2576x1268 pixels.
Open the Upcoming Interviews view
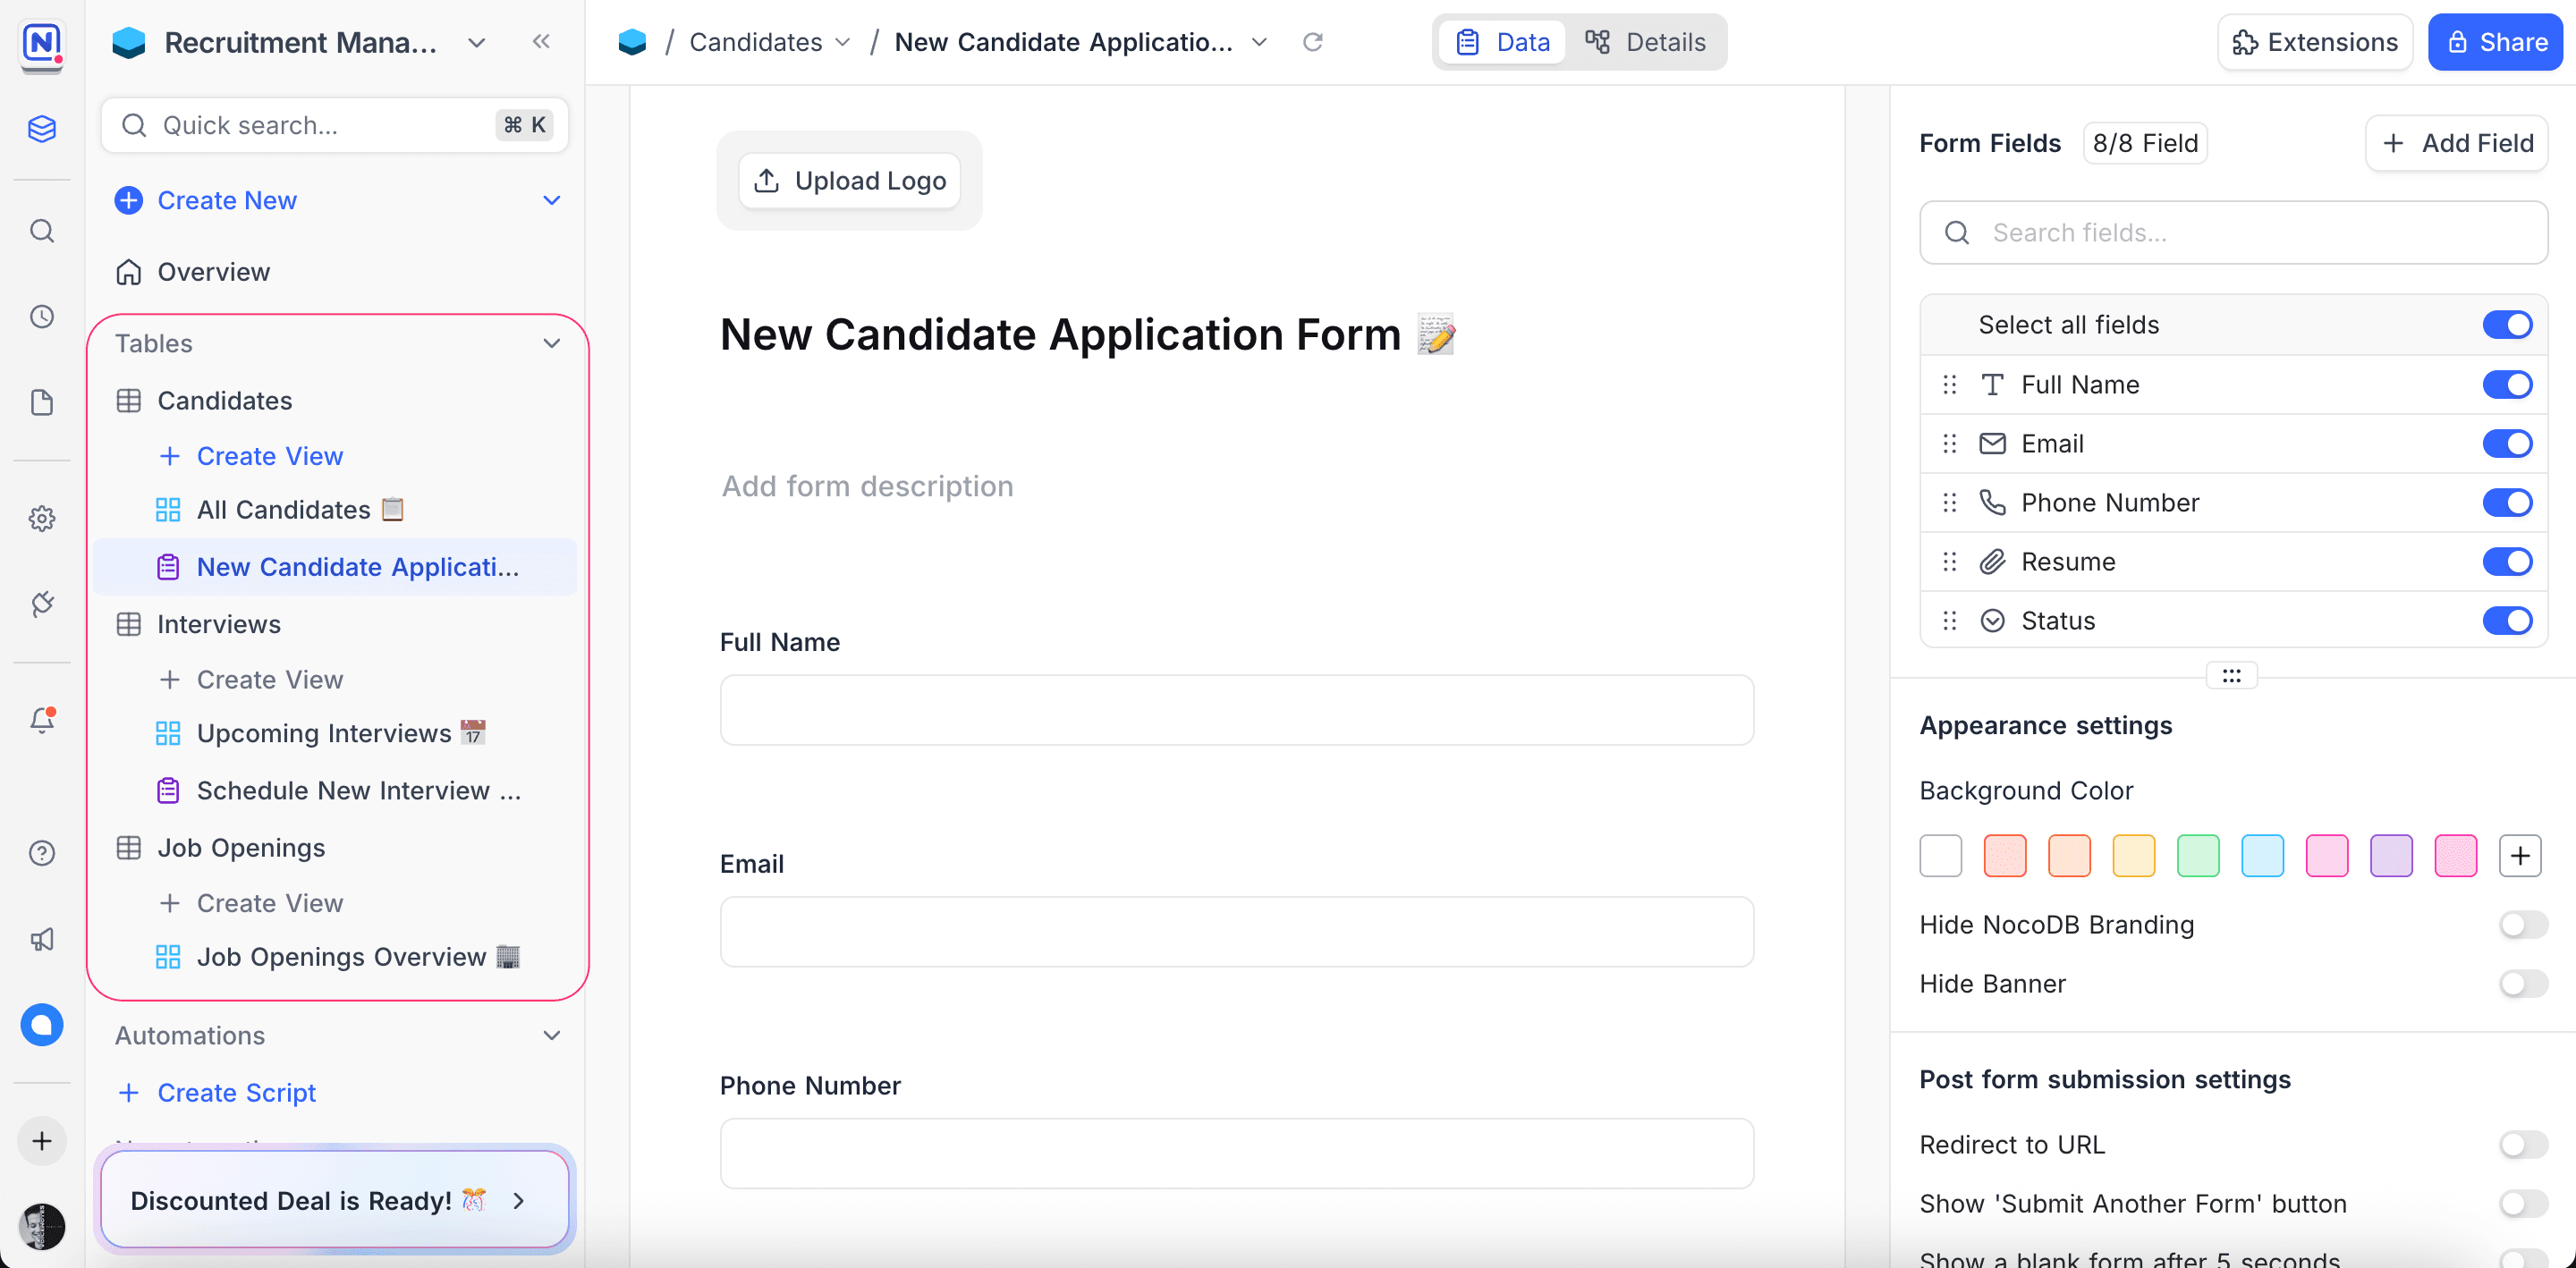point(324,733)
